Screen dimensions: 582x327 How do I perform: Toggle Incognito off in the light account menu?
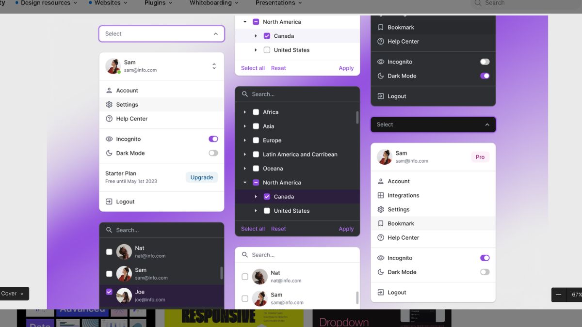click(x=213, y=139)
